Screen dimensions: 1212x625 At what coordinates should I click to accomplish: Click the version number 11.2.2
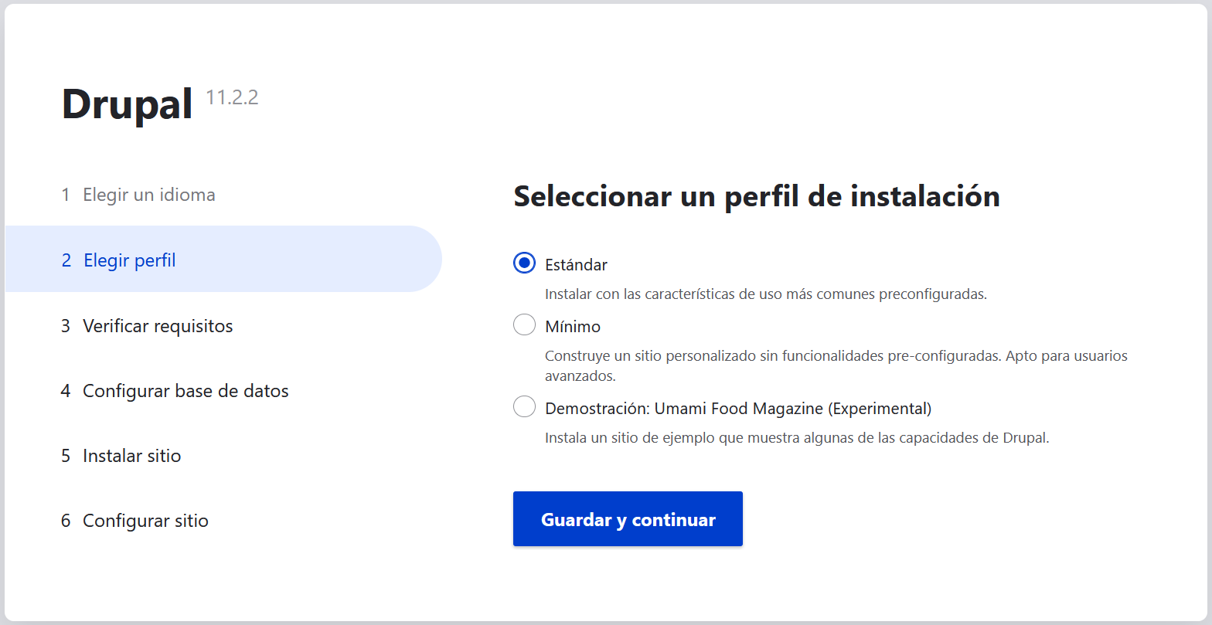pyautogui.click(x=232, y=97)
